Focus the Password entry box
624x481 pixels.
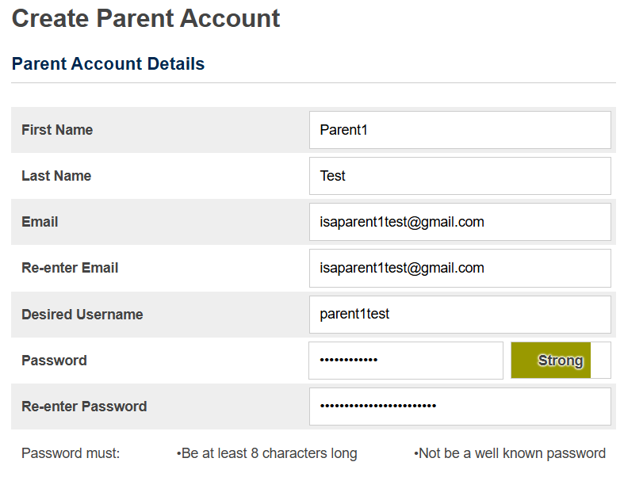pyautogui.click(x=406, y=361)
